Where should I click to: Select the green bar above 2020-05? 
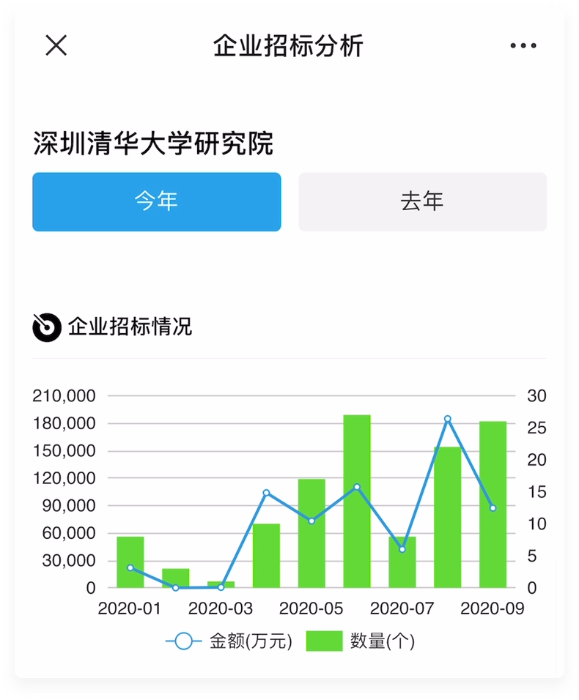coord(311,534)
